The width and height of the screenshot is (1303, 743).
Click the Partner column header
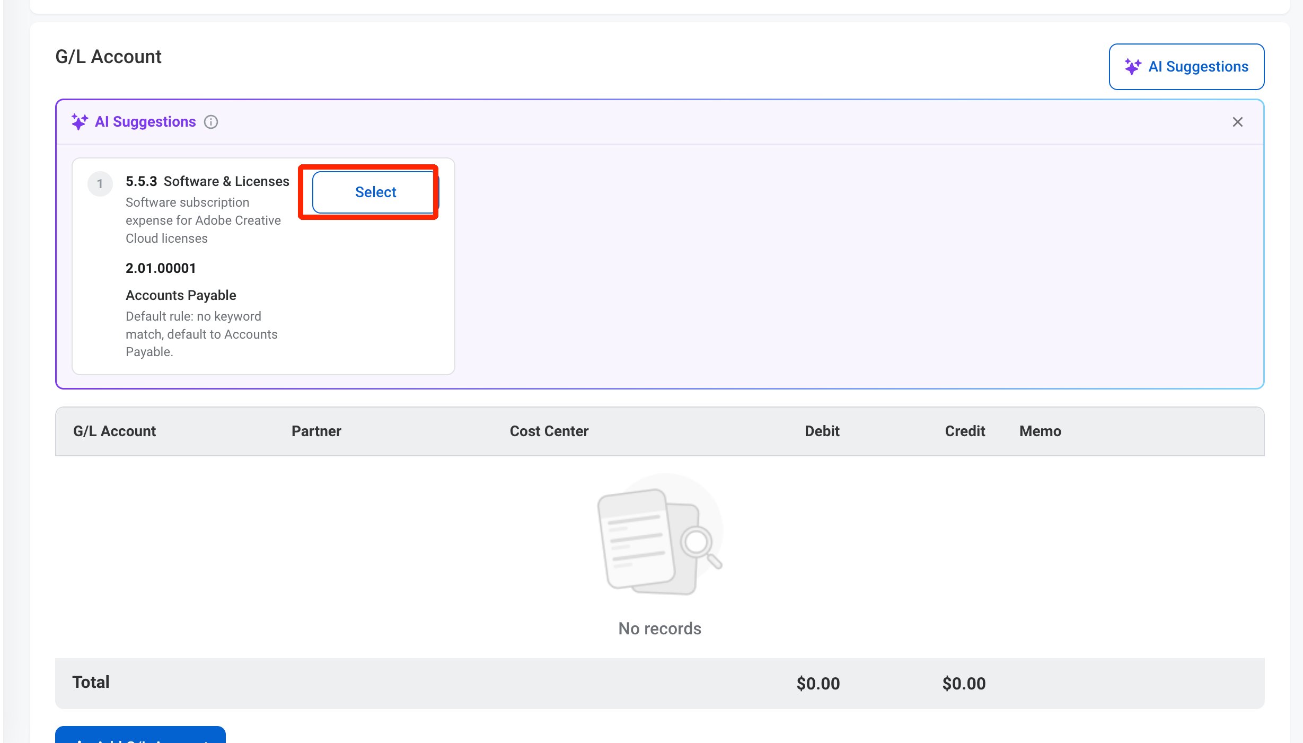[x=316, y=431]
